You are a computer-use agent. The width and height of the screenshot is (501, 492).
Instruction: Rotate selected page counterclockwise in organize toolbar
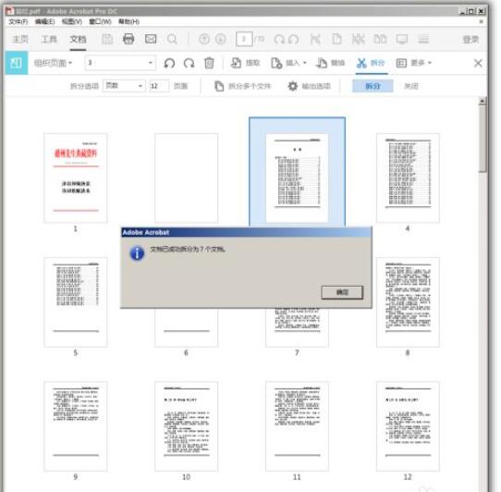(169, 63)
